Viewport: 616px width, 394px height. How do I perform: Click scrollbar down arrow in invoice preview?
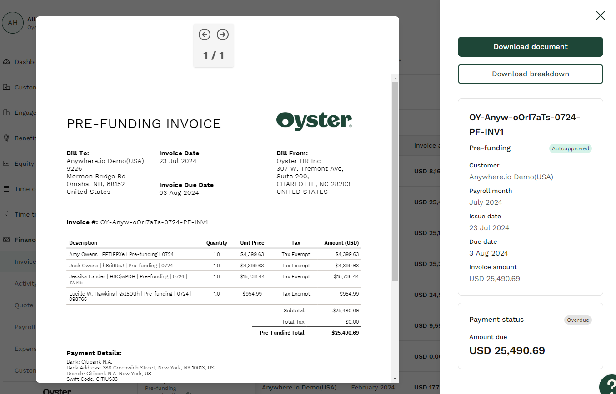point(395,378)
